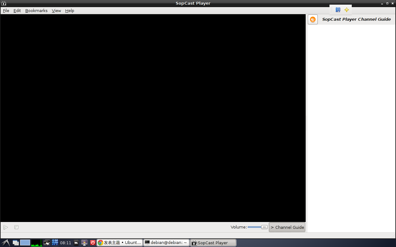Click the 08:11 clock
The image size is (396, 247).
[x=66, y=243]
